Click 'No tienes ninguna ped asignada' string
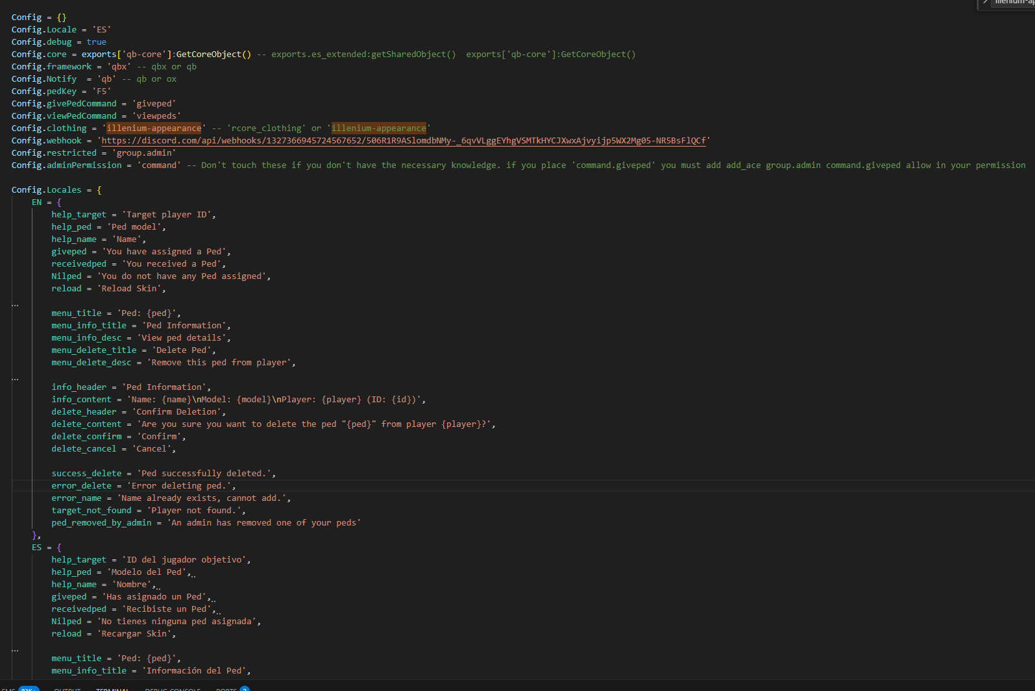The image size is (1035, 691). click(177, 622)
